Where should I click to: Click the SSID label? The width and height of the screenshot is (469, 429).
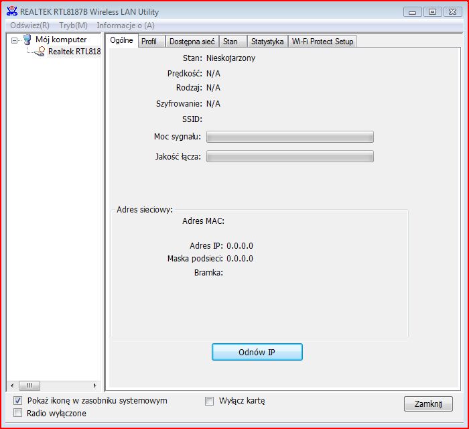tap(192, 119)
